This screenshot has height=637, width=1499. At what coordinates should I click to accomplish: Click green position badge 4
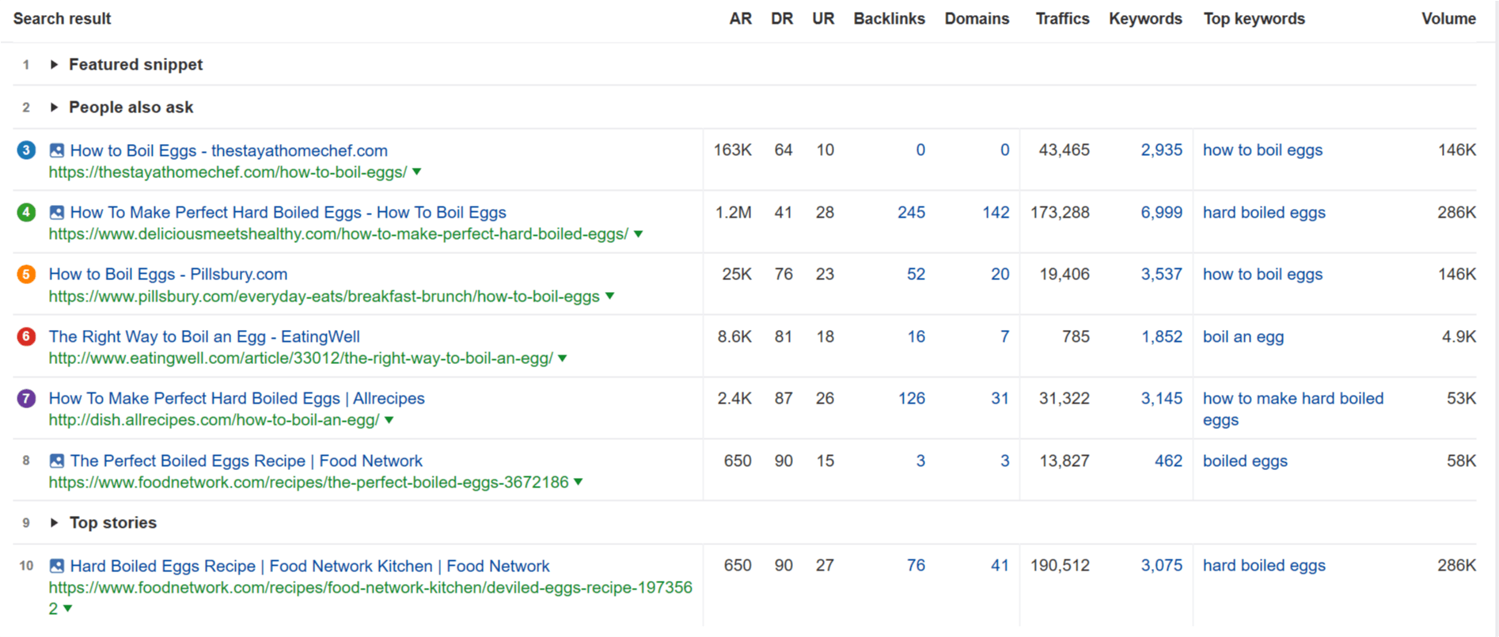pyautogui.click(x=26, y=212)
